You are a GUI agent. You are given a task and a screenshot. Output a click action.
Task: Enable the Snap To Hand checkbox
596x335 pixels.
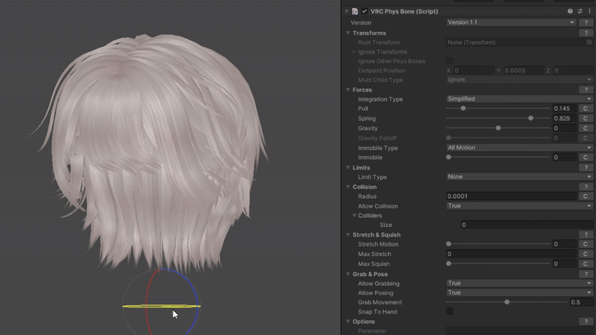449,311
